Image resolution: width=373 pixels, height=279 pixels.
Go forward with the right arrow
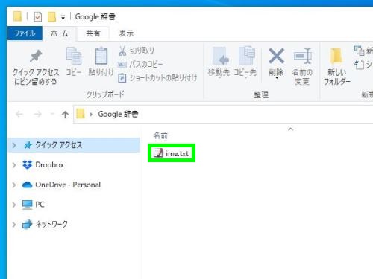point(37,114)
